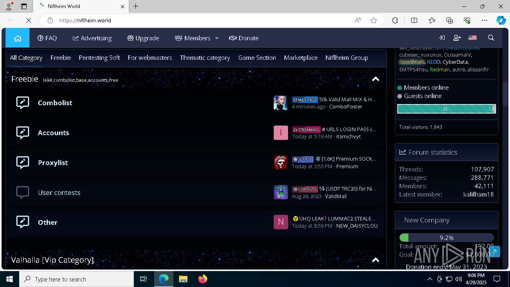
Task: Open Windows Start menu
Action: [10, 279]
